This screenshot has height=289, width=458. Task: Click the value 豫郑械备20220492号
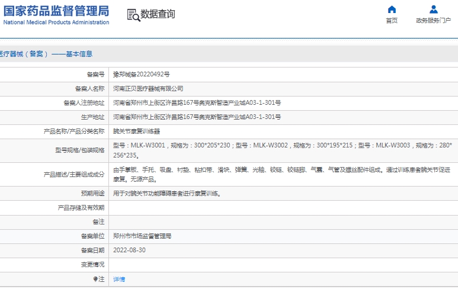coord(142,75)
